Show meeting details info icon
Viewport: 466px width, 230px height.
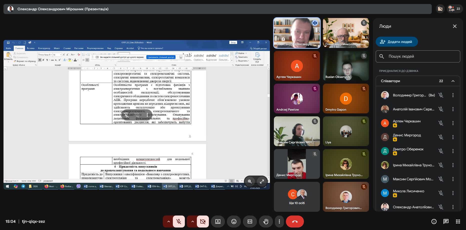[x=434, y=222]
